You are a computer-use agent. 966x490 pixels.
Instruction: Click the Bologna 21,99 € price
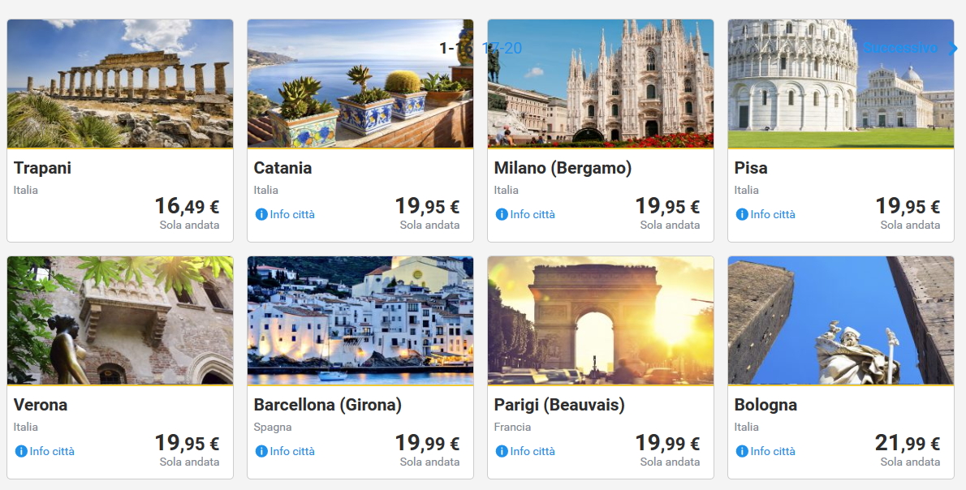click(x=908, y=444)
